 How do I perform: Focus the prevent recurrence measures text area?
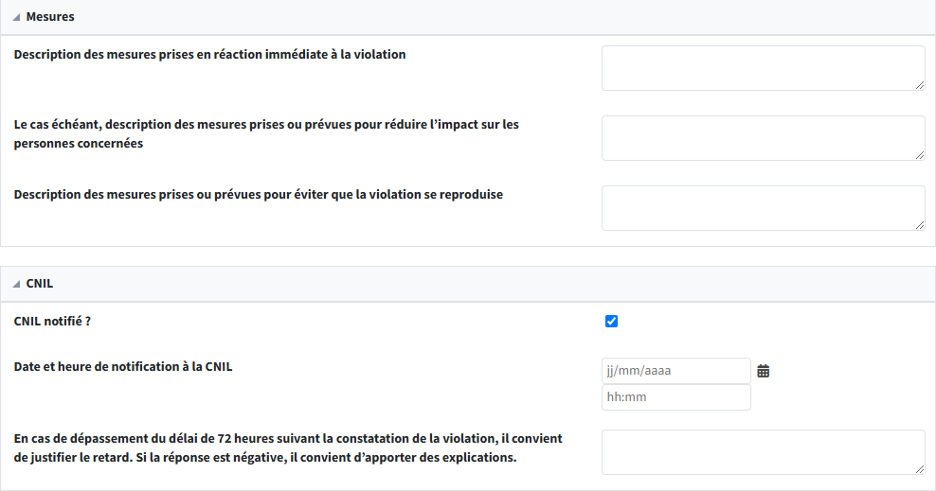(x=763, y=208)
